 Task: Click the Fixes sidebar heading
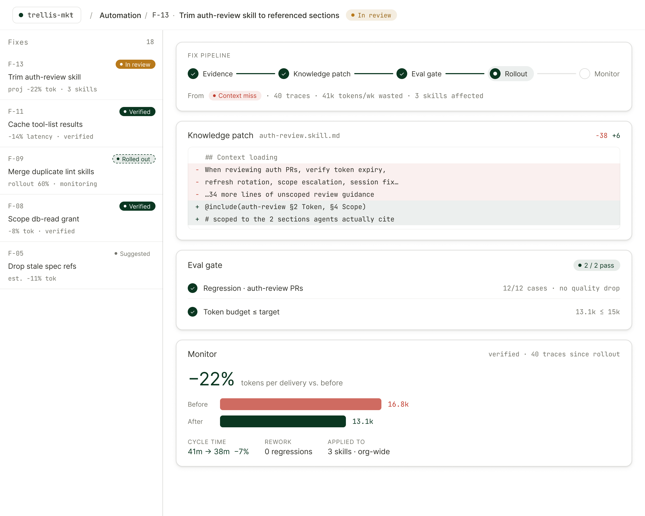point(18,42)
